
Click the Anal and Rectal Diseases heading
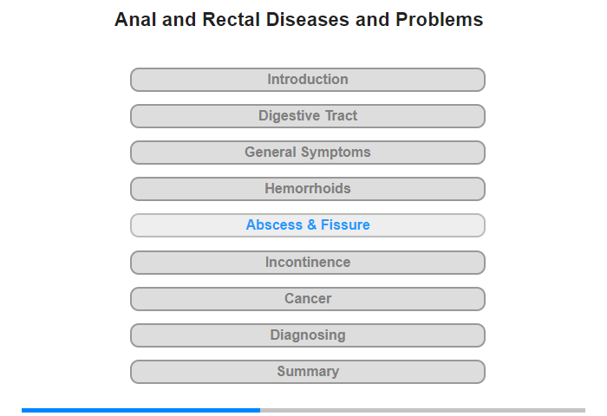pos(298,19)
